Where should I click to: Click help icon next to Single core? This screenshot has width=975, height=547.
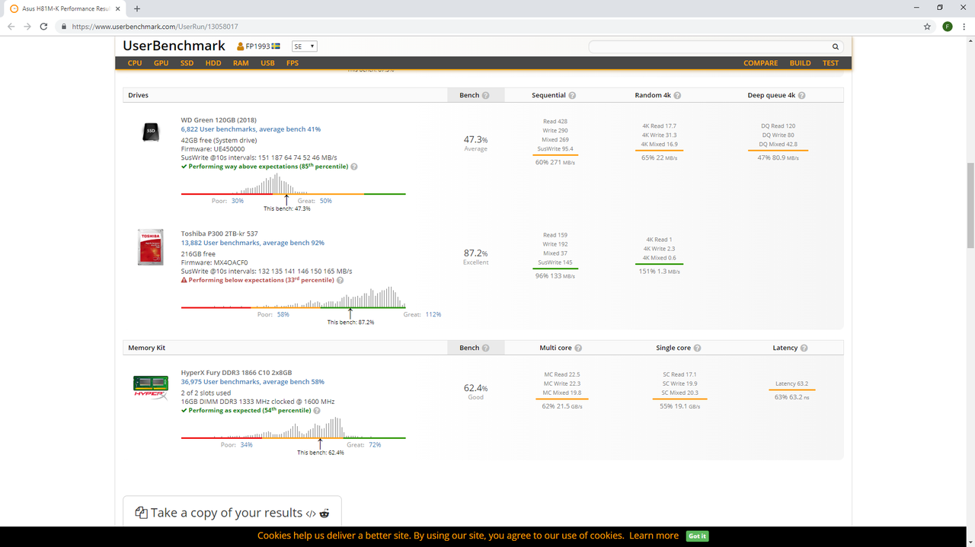click(x=697, y=348)
